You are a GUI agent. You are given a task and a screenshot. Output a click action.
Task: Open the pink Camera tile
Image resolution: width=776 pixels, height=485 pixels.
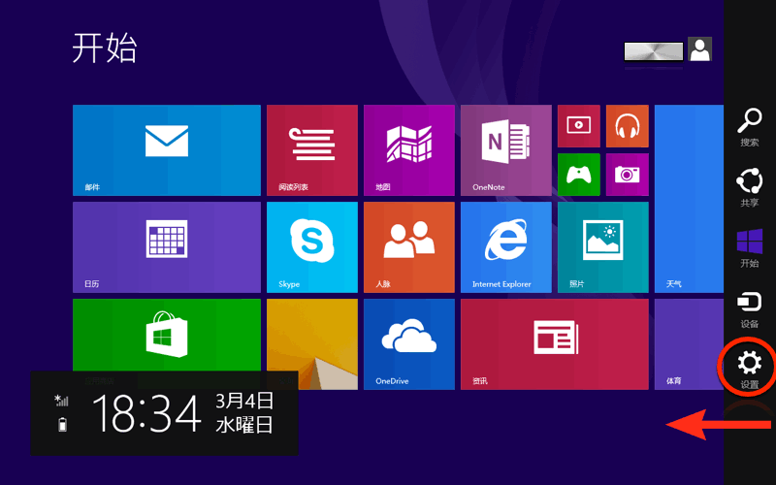point(627,175)
